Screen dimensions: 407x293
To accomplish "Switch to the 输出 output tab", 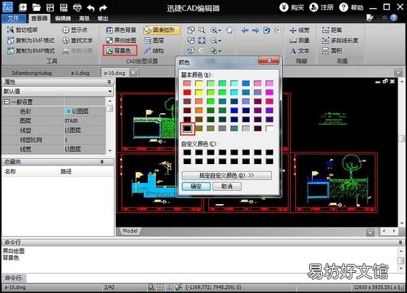I will [103, 18].
